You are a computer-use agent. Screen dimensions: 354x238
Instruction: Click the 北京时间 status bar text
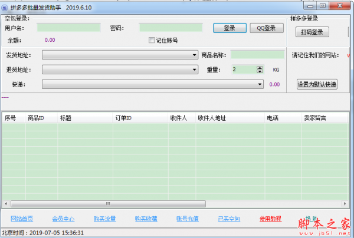43,233
